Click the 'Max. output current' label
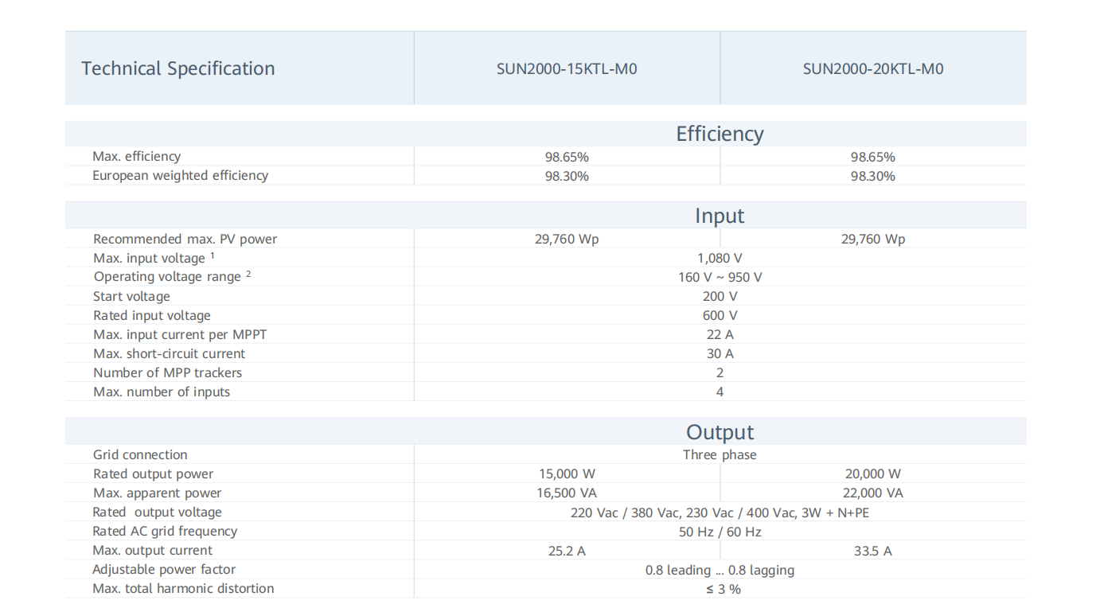 coord(152,551)
